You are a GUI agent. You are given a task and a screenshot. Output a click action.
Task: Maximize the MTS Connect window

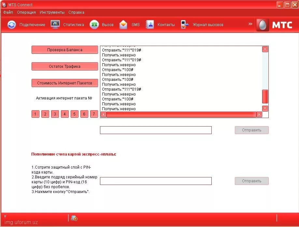[287, 5]
